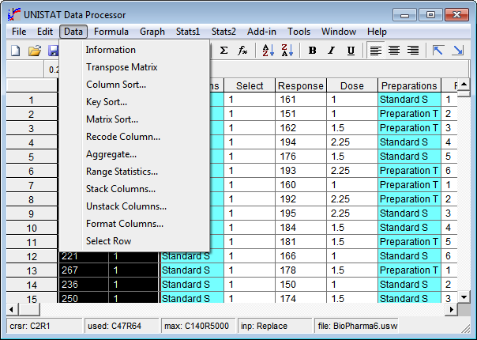Click Dose cell in row 3
This screenshot has height=340, width=477.
point(352,127)
